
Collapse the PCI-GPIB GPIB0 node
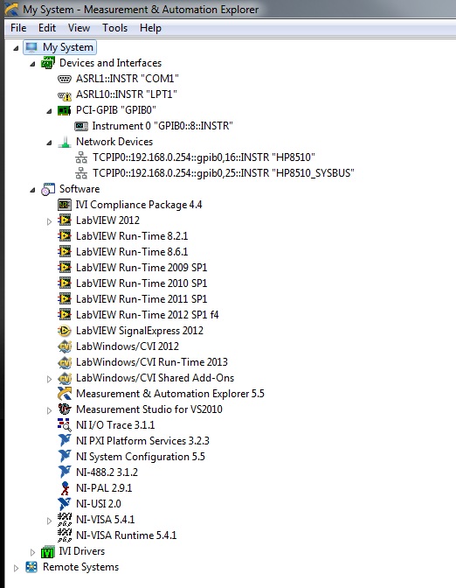tap(49, 111)
